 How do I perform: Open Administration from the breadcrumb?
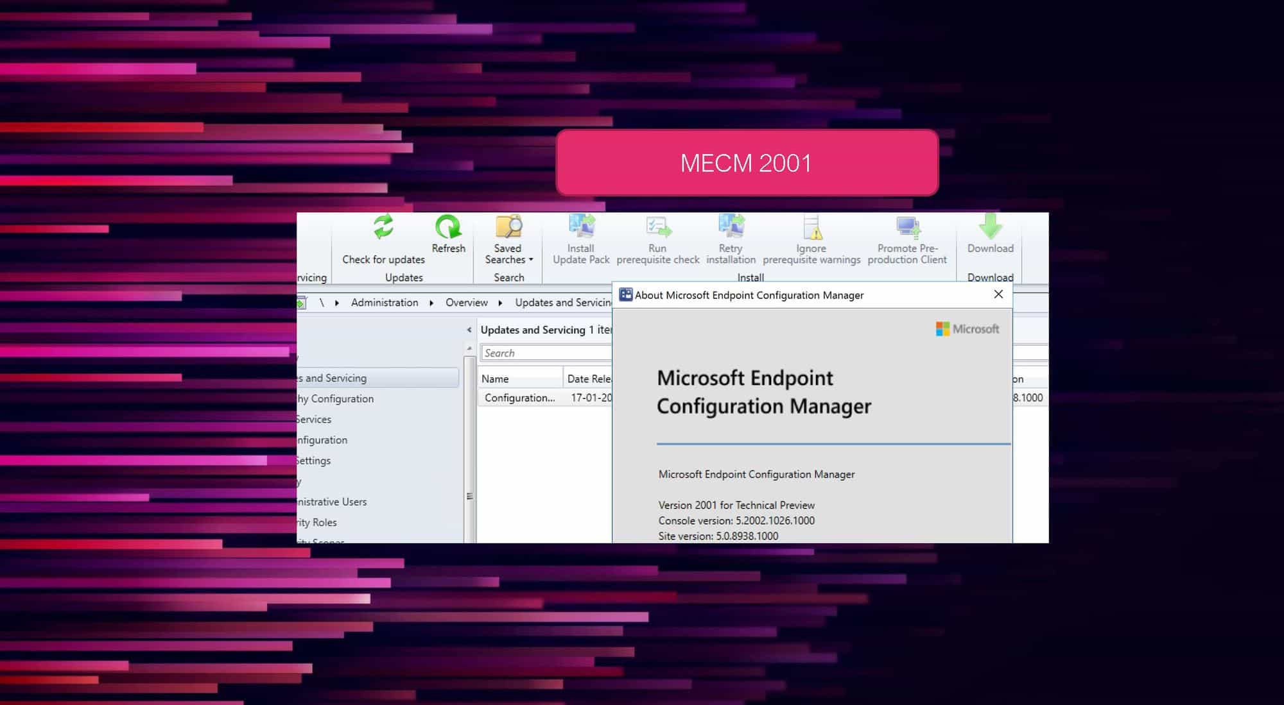384,302
